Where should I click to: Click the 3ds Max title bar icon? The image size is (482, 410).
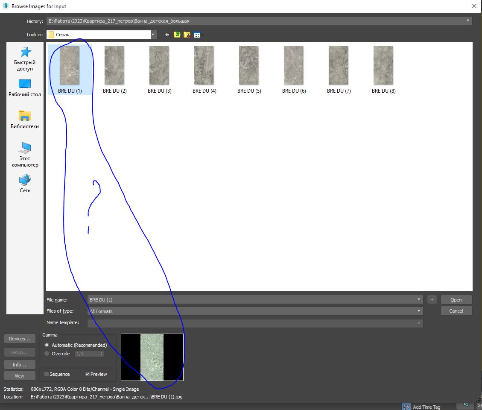(6, 6)
